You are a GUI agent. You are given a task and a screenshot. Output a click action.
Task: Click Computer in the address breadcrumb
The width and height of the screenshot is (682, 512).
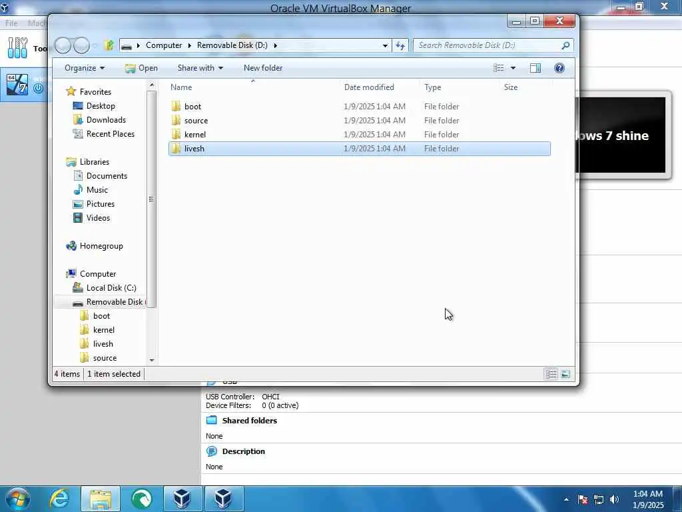(164, 45)
